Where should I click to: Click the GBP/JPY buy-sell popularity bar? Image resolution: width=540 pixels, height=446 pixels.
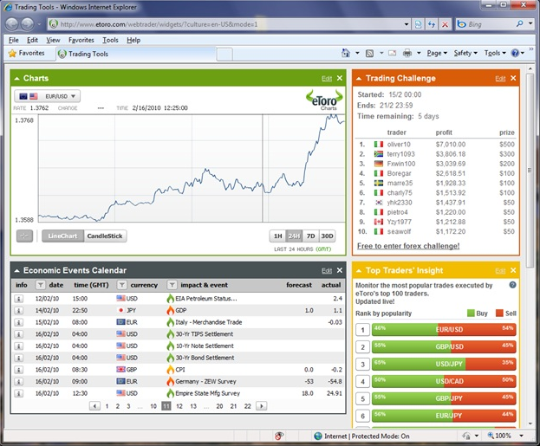(444, 398)
